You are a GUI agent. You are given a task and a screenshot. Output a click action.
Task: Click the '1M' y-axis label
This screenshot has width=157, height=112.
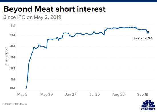coord(13,79)
